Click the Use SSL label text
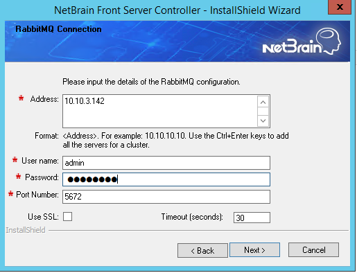The image size is (357, 273). point(43,217)
